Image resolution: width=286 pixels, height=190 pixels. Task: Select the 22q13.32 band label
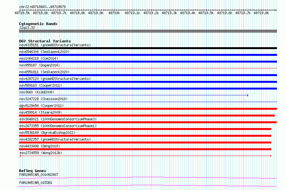[x=27, y=28]
